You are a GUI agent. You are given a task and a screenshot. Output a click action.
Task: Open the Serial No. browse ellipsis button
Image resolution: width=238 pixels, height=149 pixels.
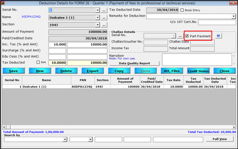click(x=104, y=10)
